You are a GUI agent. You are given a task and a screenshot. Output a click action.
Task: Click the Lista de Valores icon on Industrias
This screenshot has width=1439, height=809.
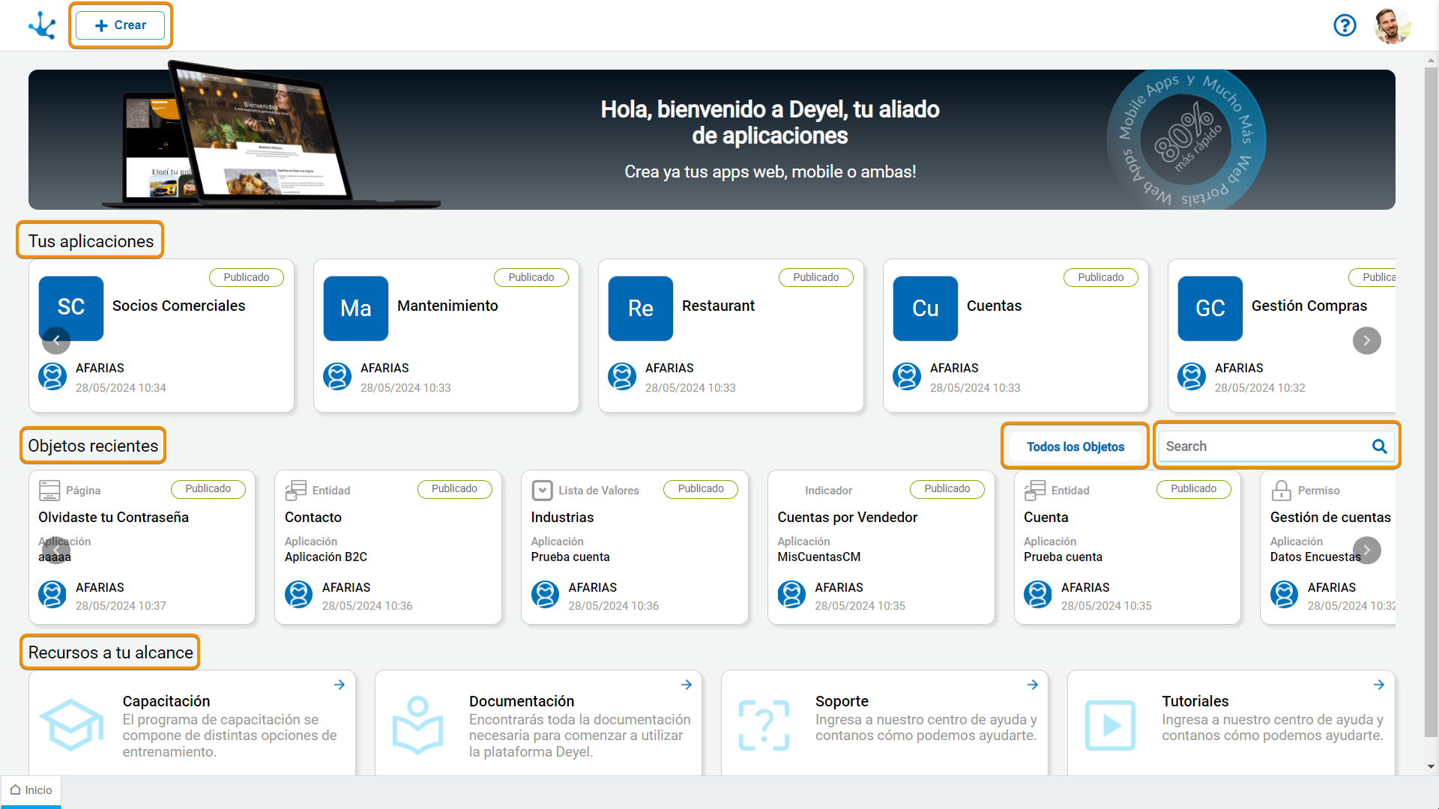coord(542,491)
